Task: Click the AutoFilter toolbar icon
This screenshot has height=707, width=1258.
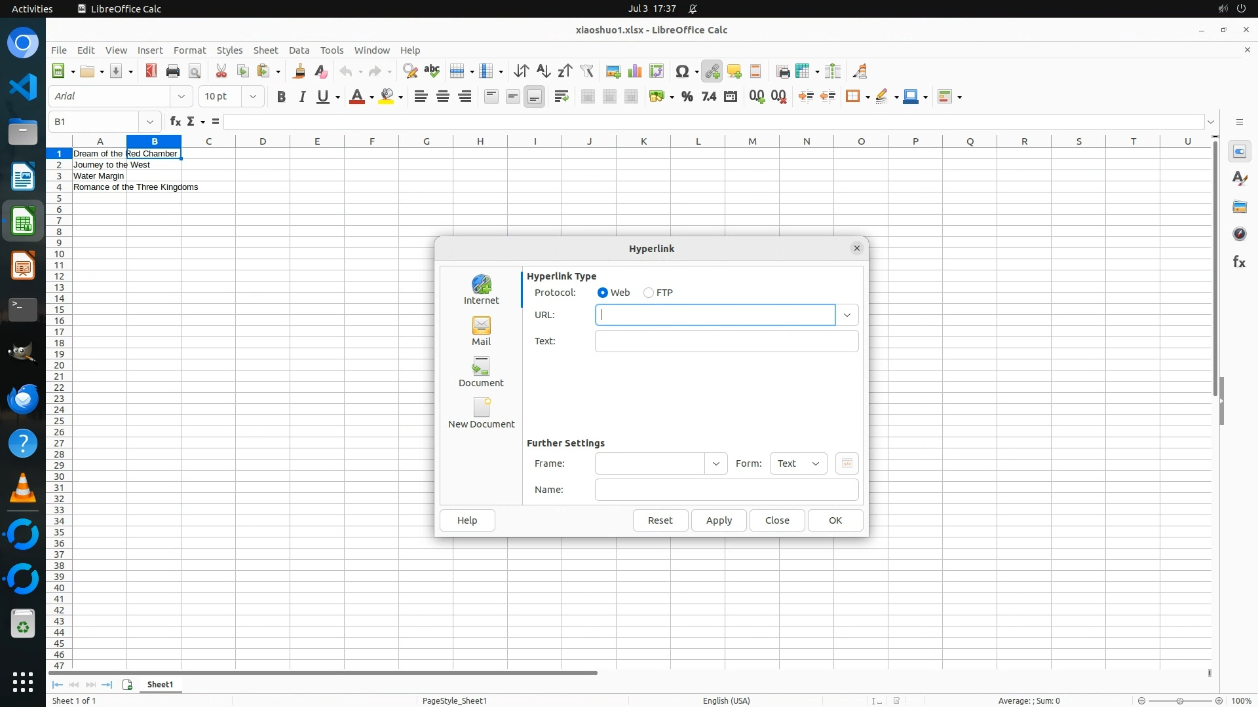Action: tap(586, 71)
